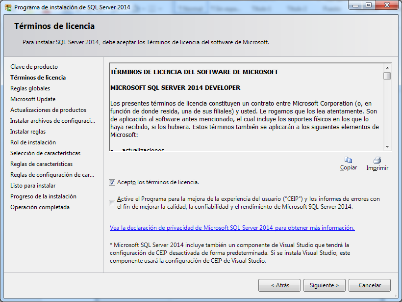Go to the Siguiente step

(x=325, y=285)
